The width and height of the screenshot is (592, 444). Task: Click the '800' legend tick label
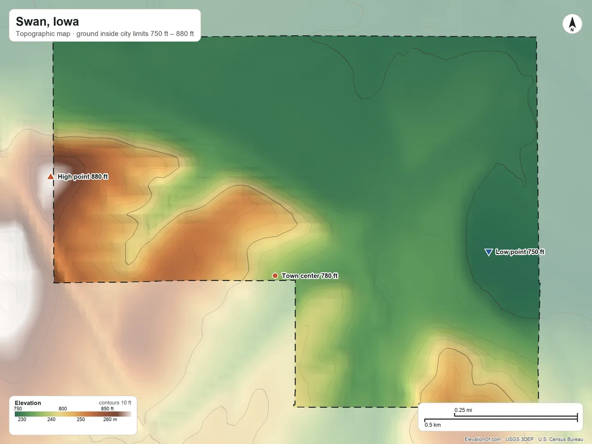tap(63, 408)
